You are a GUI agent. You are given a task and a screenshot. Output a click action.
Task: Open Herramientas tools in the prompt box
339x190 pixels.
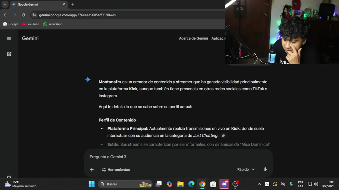tap(116, 170)
